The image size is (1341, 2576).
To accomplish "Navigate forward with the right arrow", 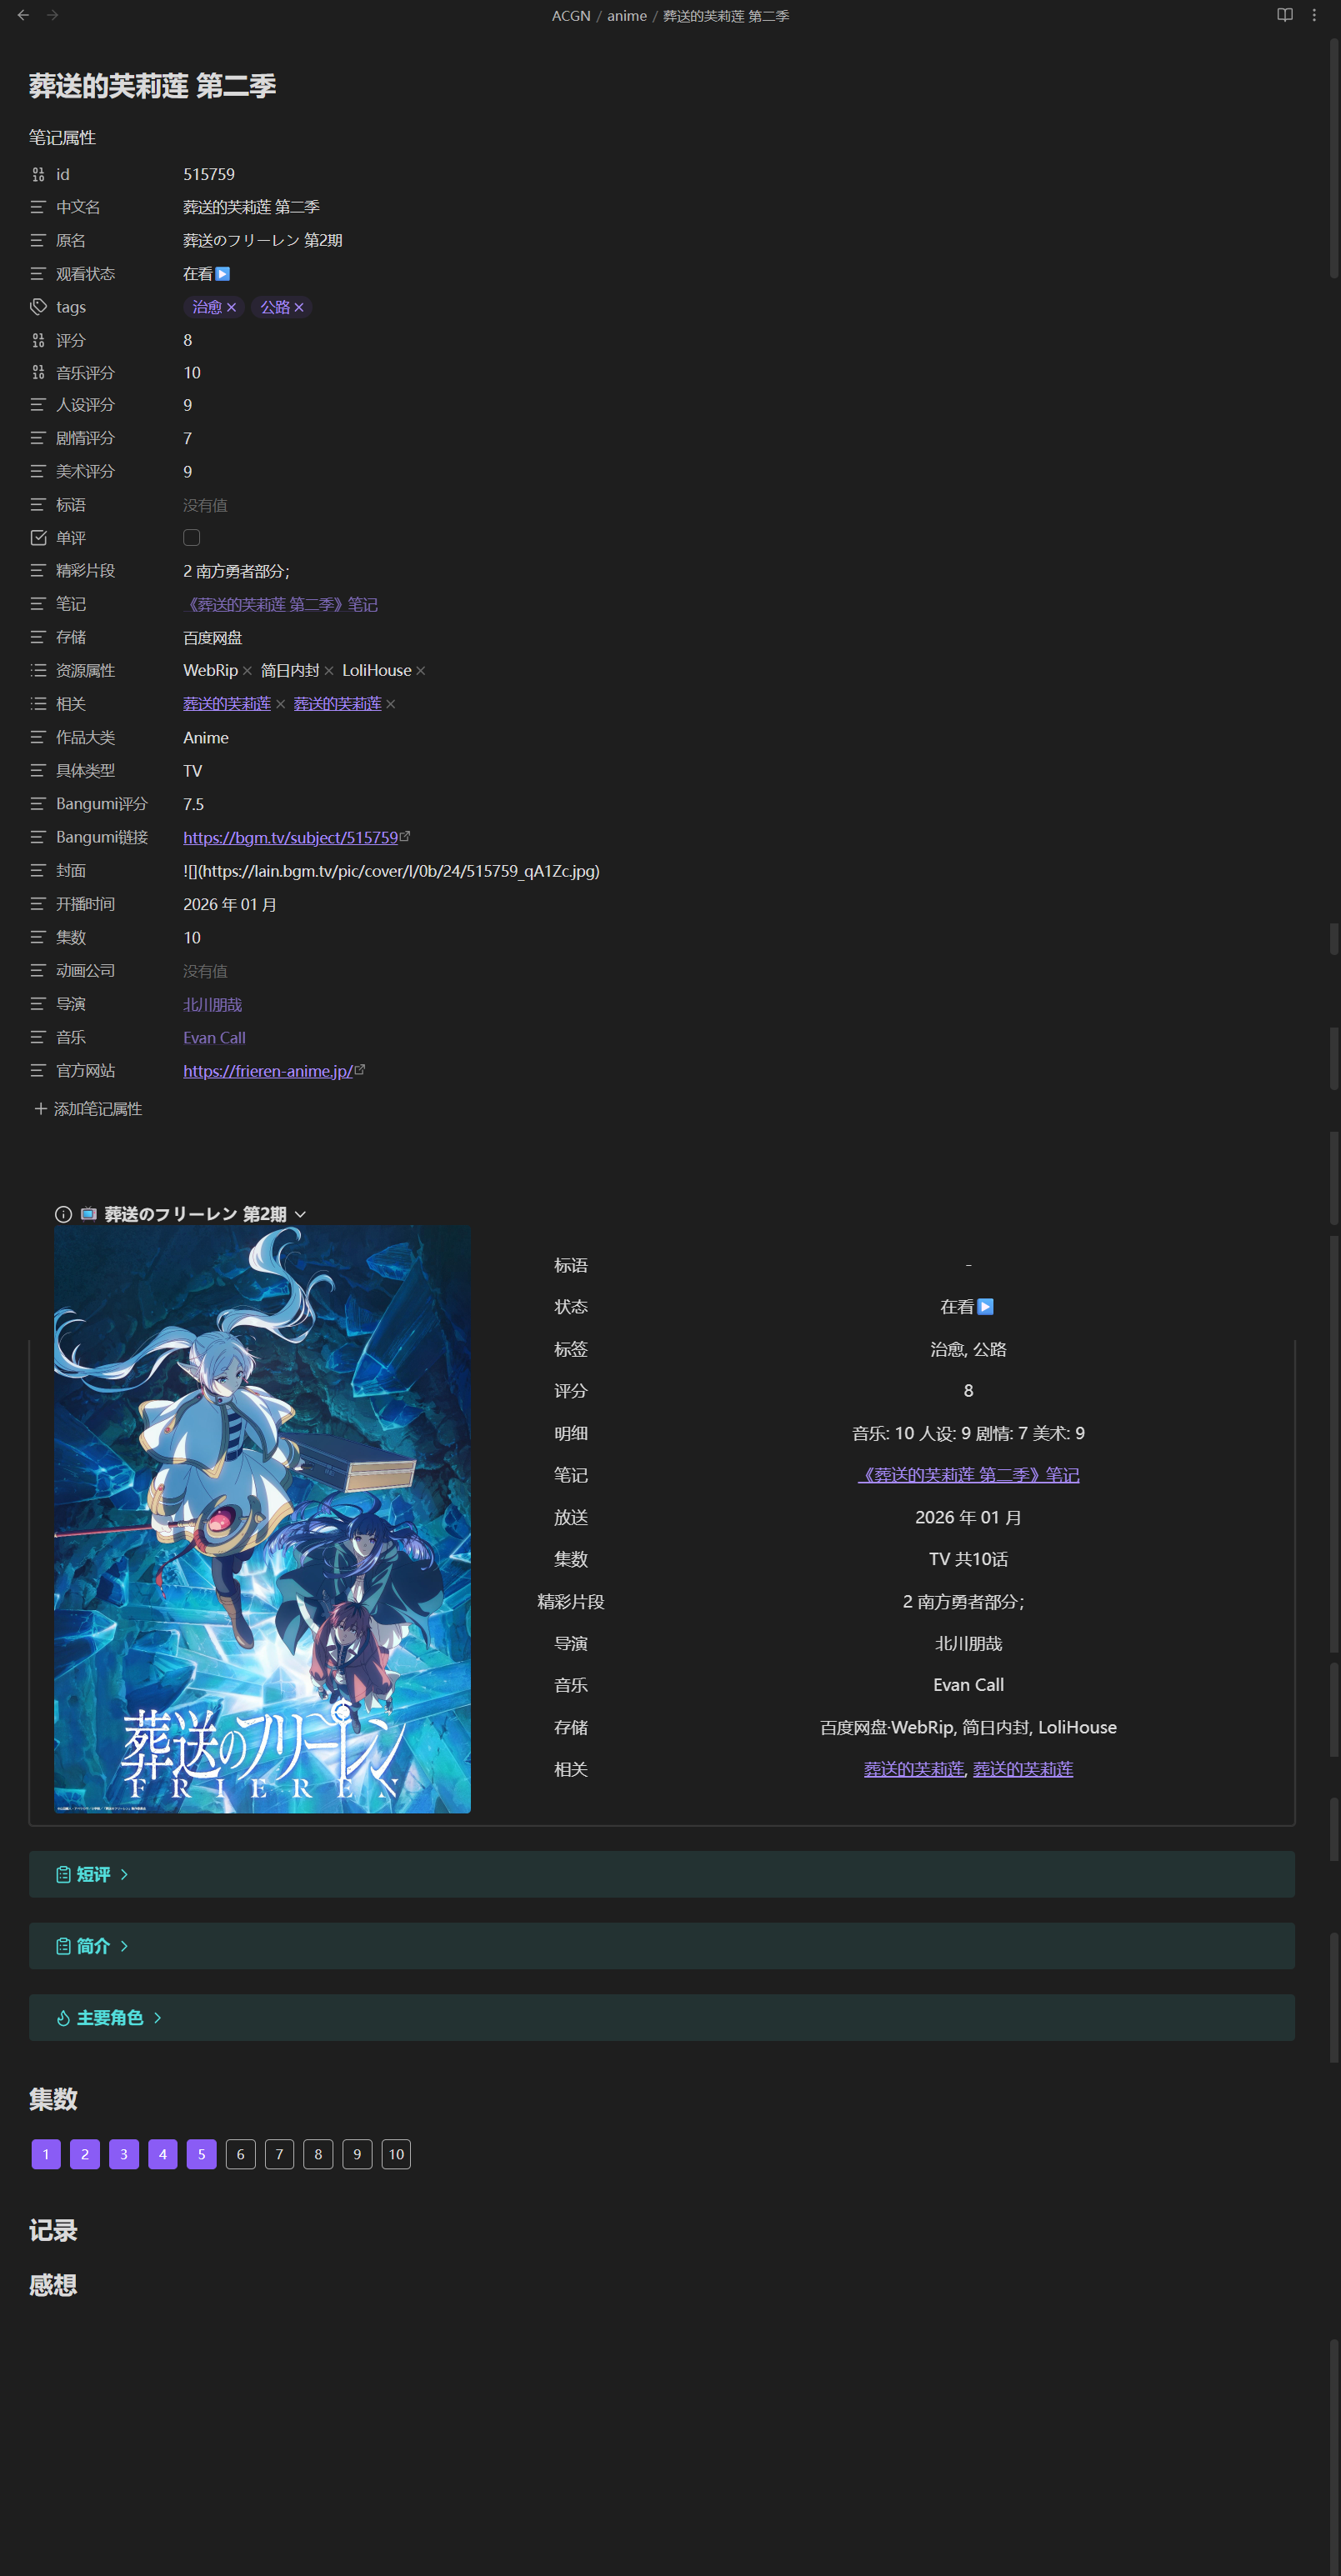I will click(x=52, y=15).
